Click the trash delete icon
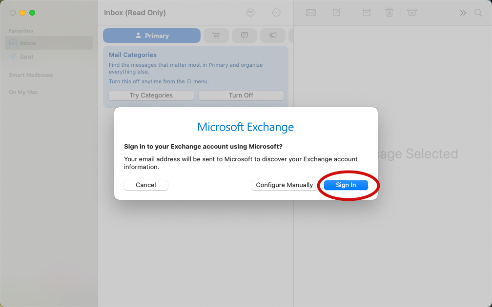 (x=389, y=13)
